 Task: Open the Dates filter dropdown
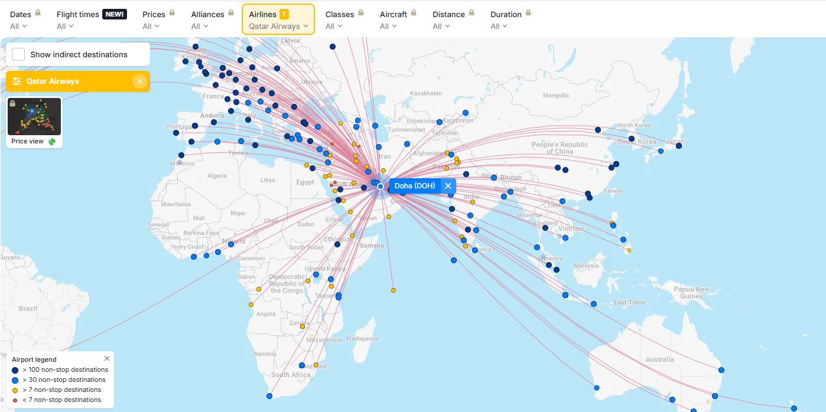click(x=18, y=26)
